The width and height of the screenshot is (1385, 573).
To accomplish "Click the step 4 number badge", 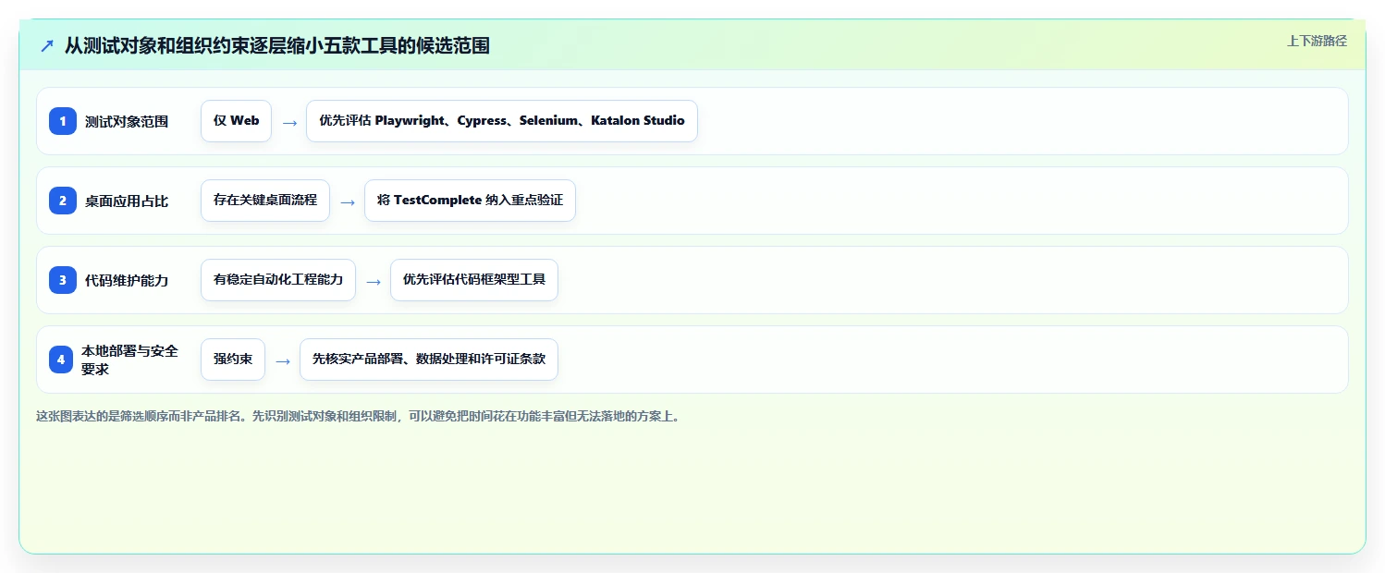I will 61,360.
